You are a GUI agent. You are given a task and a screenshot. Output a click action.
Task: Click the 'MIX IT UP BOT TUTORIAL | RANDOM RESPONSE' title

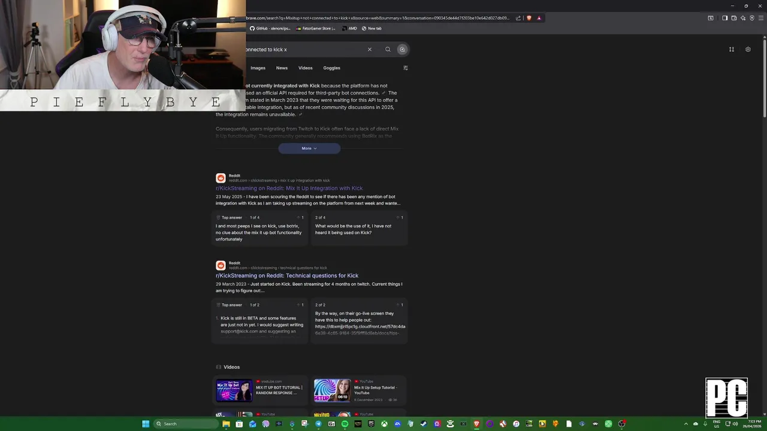tap(279, 390)
